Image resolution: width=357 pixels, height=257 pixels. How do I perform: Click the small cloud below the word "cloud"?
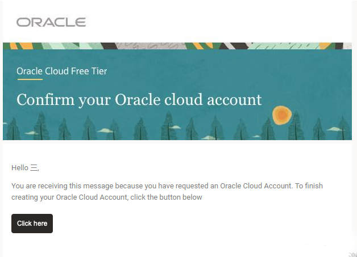175,127
